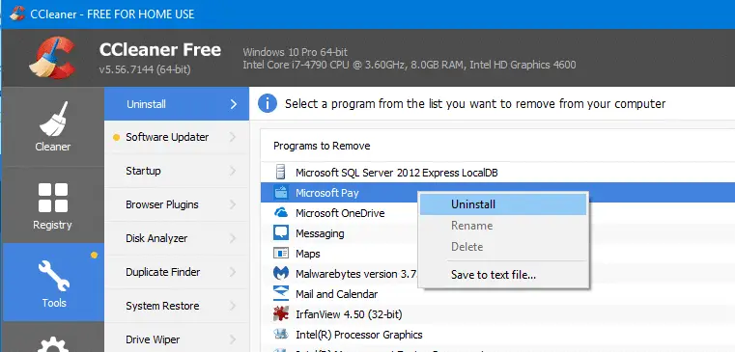Image resolution: width=735 pixels, height=352 pixels.
Task: Click the Intel Processor Graphics icon
Action: [x=280, y=334]
